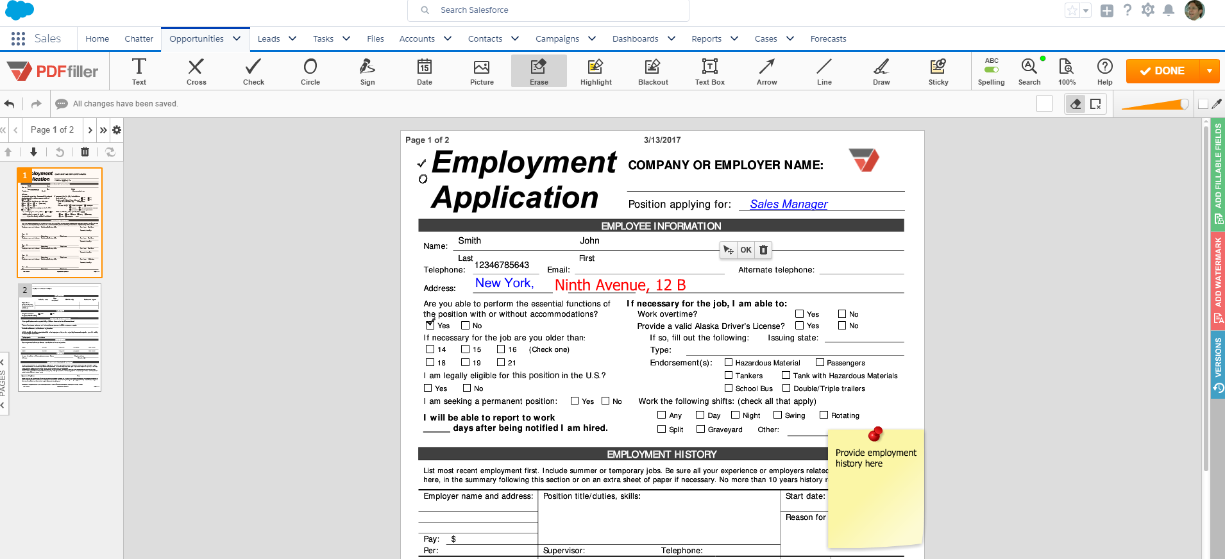Expand the Tasks tab dropdown

346,38
